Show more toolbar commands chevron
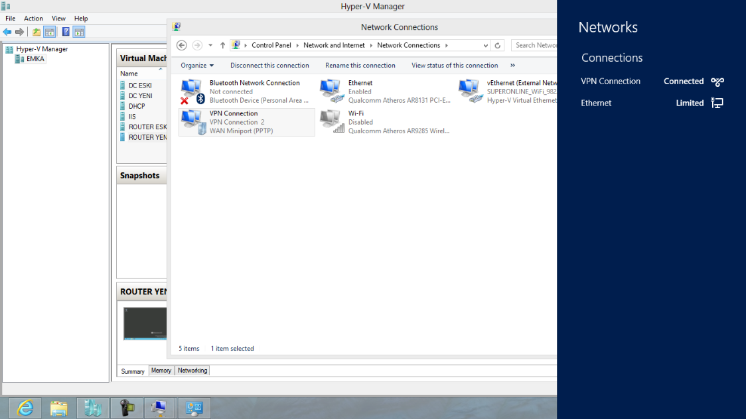746x419 pixels. (x=512, y=66)
